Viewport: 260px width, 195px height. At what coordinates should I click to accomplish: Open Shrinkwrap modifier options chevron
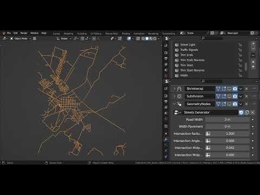click(240, 89)
